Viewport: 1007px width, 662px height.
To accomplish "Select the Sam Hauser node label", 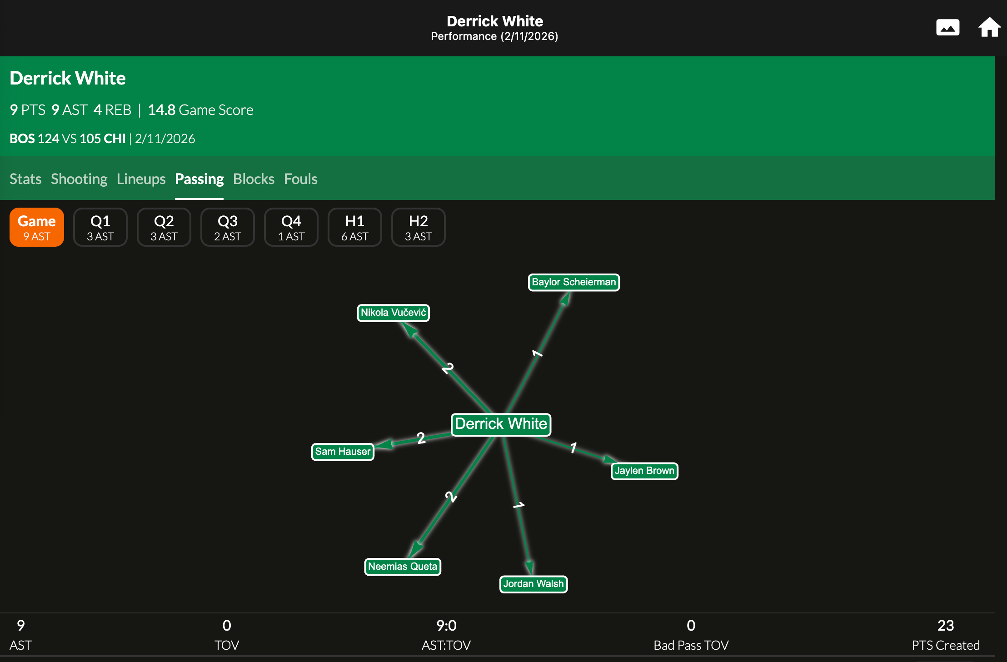I will (x=342, y=451).
